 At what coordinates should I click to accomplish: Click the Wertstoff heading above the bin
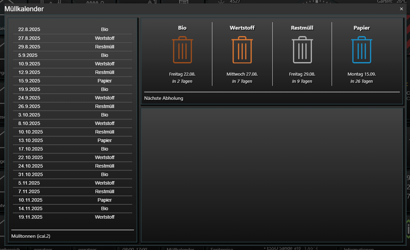[242, 28]
